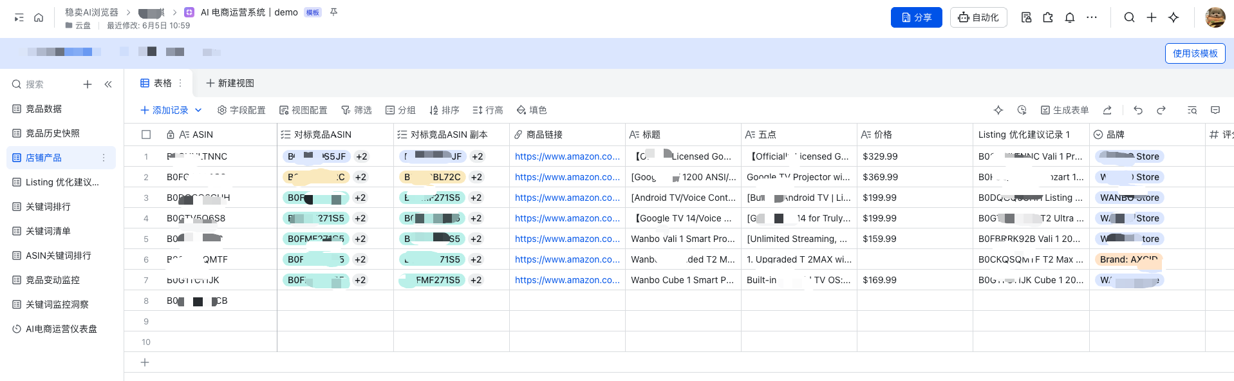
Task: Collapse sidebar with double-chevron icon
Action: point(108,84)
